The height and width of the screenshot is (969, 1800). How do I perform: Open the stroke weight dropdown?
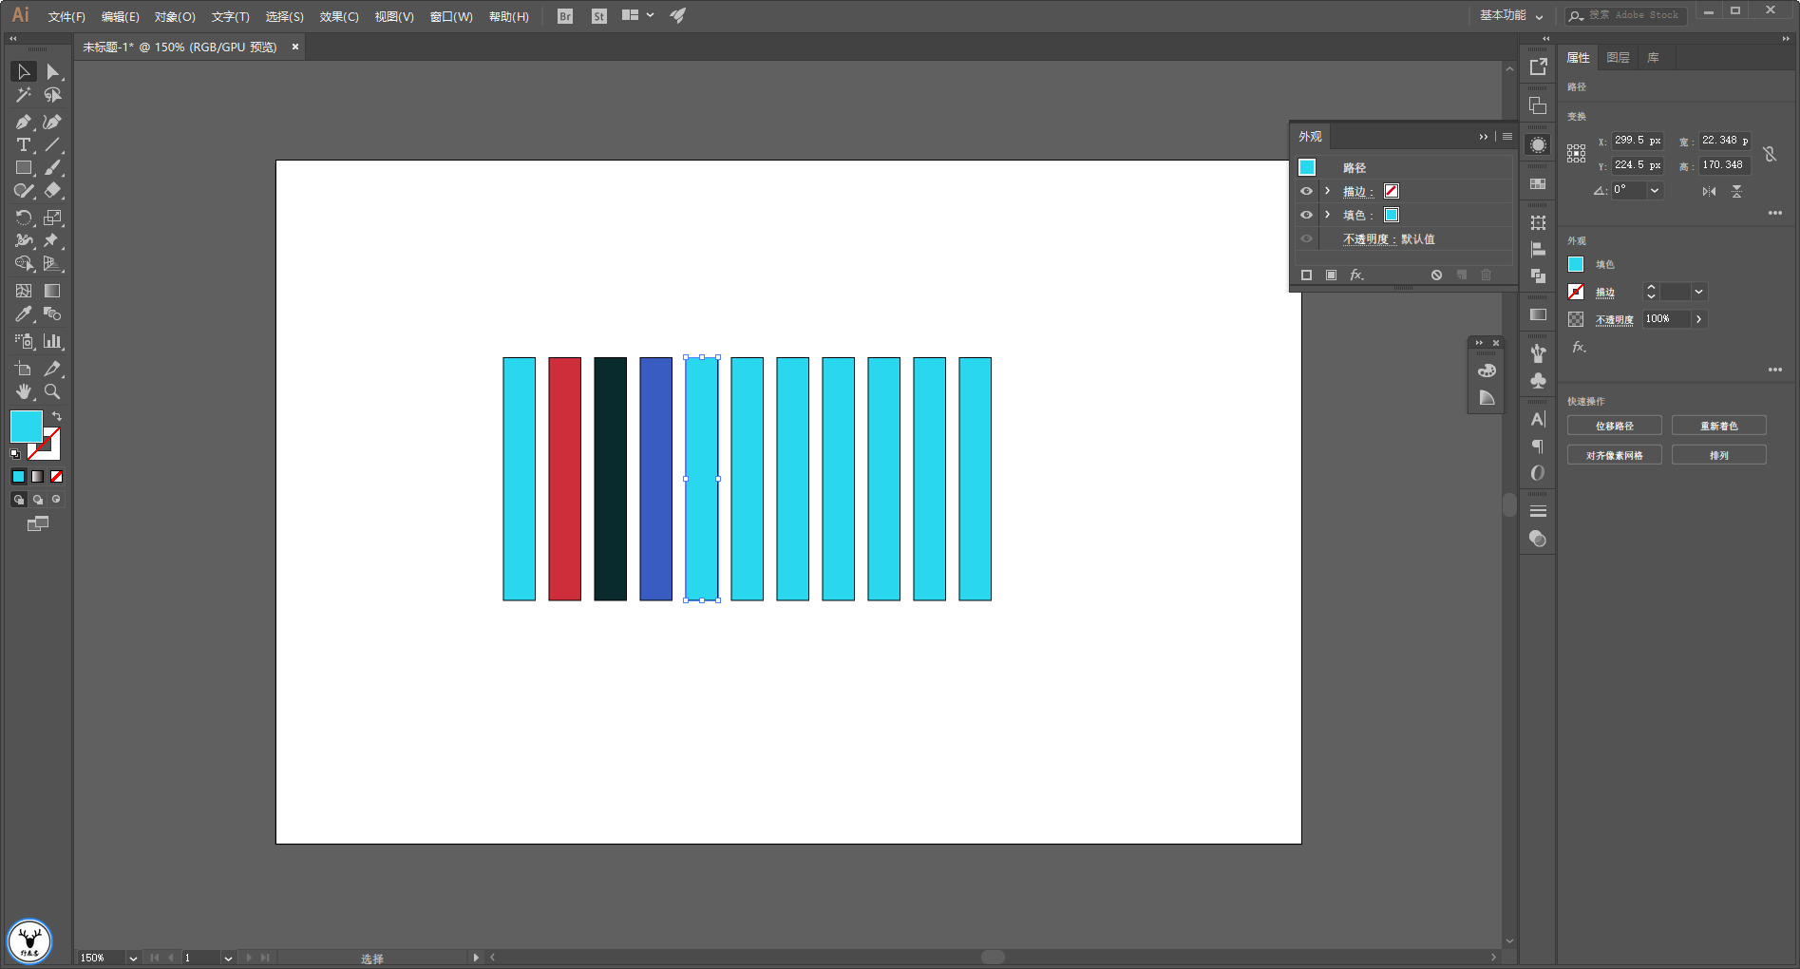(x=1698, y=292)
